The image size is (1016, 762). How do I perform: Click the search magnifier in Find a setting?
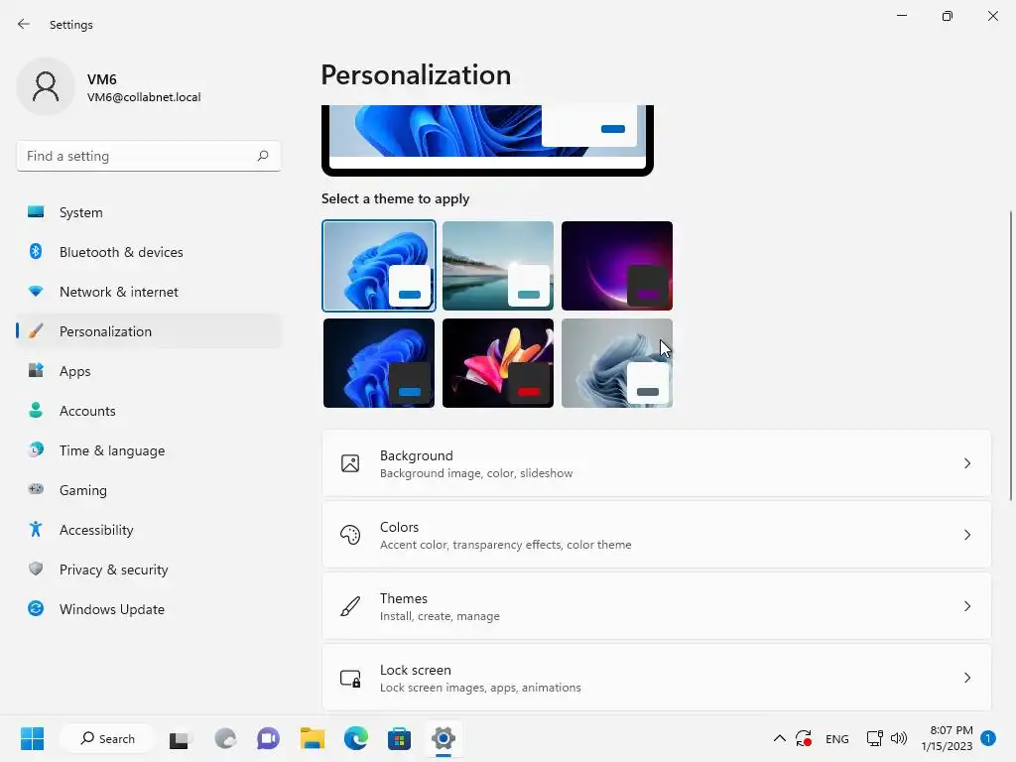click(x=262, y=156)
